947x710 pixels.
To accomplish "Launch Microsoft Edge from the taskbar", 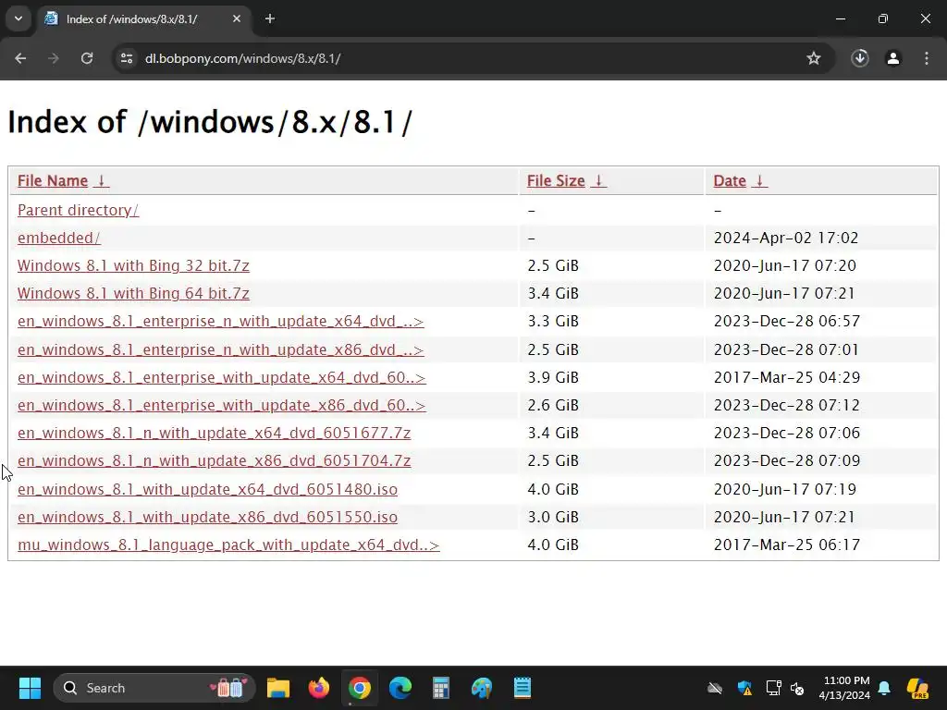I will pos(400,688).
